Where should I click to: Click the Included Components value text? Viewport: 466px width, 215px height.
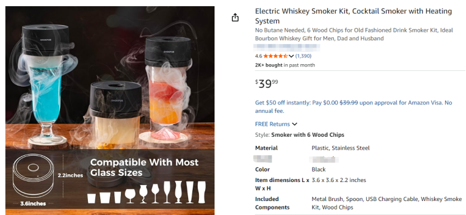(386, 203)
